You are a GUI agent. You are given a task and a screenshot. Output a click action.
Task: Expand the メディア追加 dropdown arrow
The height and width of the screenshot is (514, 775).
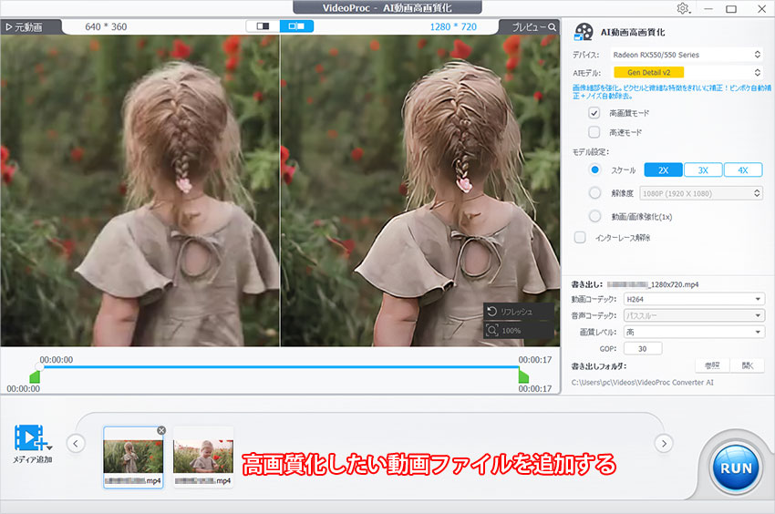pyautogui.click(x=49, y=447)
